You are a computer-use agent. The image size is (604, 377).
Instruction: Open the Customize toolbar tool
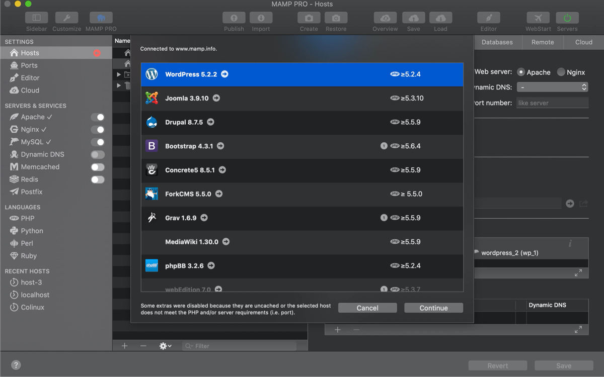(66, 18)
